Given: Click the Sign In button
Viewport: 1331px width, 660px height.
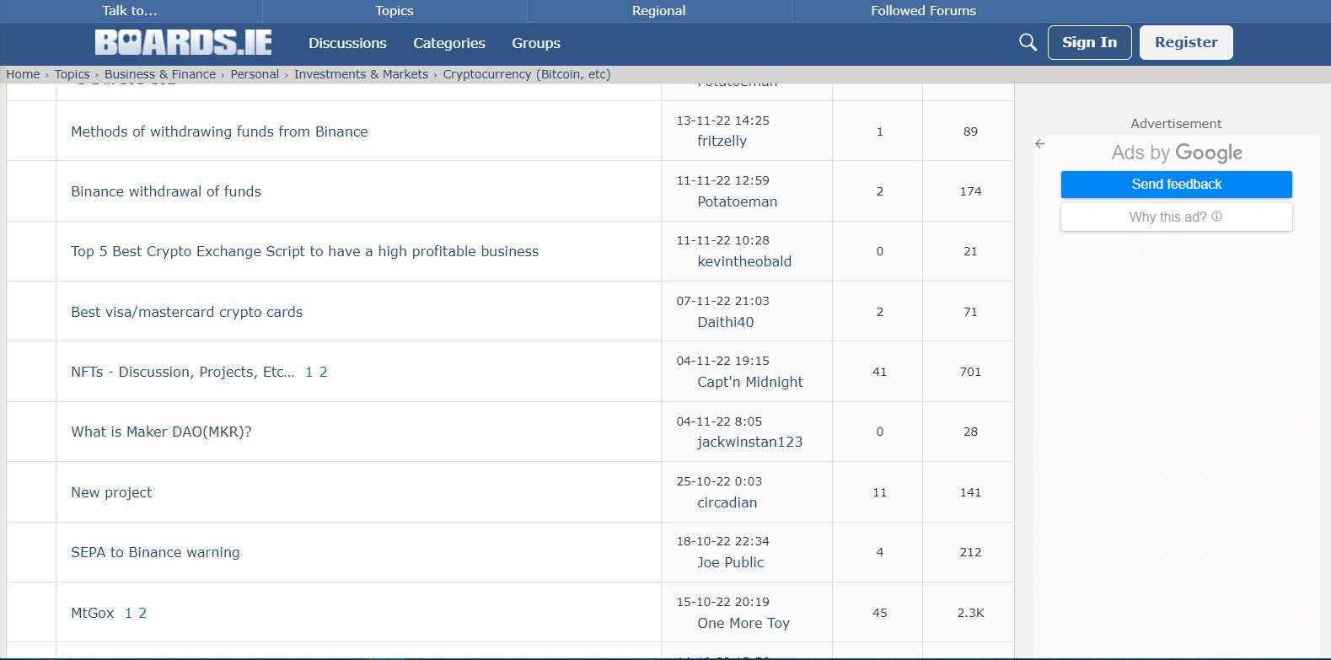Looking at the screenshot, I should (1089, 42).
